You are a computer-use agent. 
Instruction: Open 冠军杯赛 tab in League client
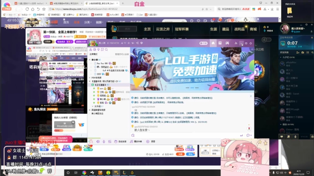click(181, 29)
